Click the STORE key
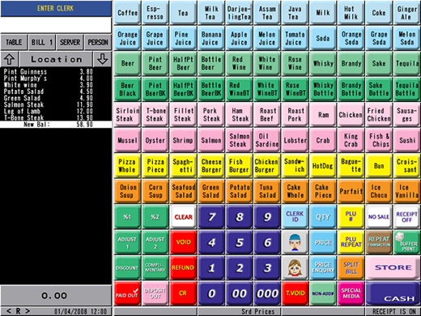 point(393,267)
